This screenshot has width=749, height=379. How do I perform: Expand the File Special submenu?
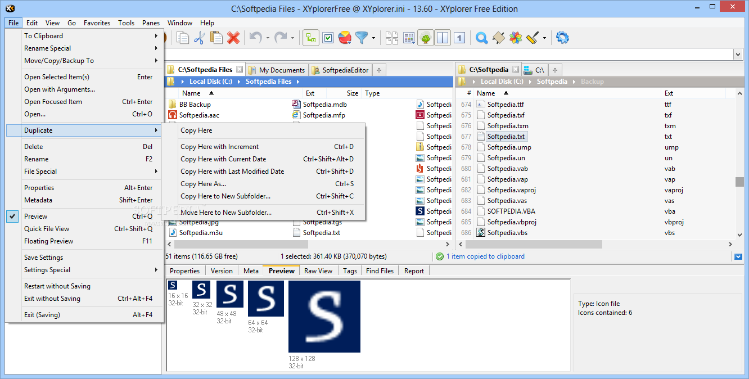84,172
